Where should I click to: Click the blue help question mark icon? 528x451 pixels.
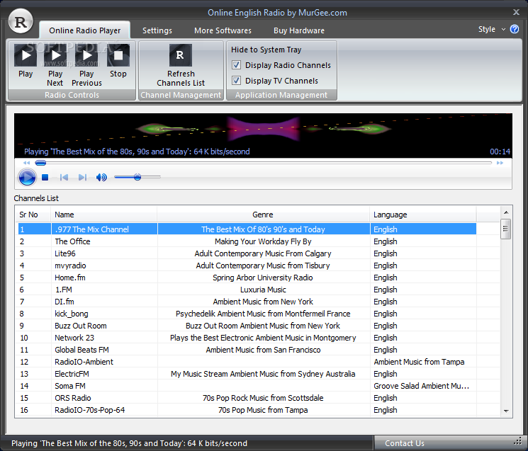click(515, 29)
